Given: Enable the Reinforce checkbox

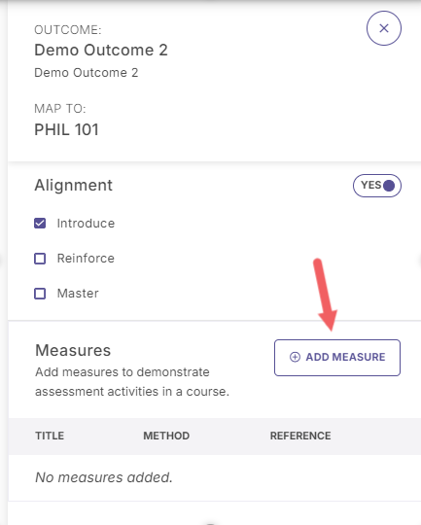Looking at the screenshot, I should [x=40, y=259].
